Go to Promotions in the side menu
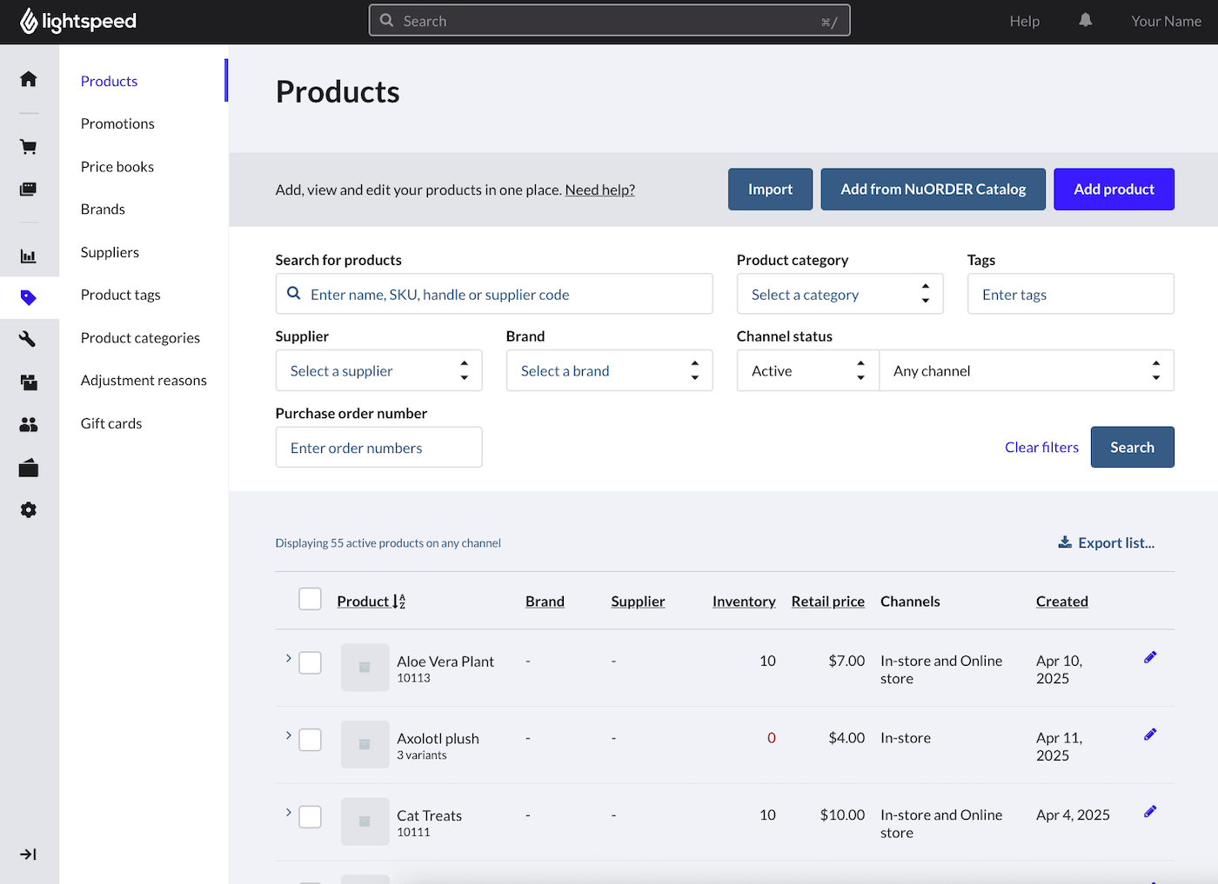The height and width of the screenshot is (884, 1218). (117, 123)
